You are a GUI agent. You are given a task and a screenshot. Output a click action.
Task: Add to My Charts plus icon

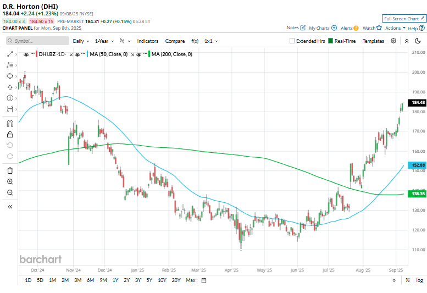pyautogui.click(x=334, y=28)
